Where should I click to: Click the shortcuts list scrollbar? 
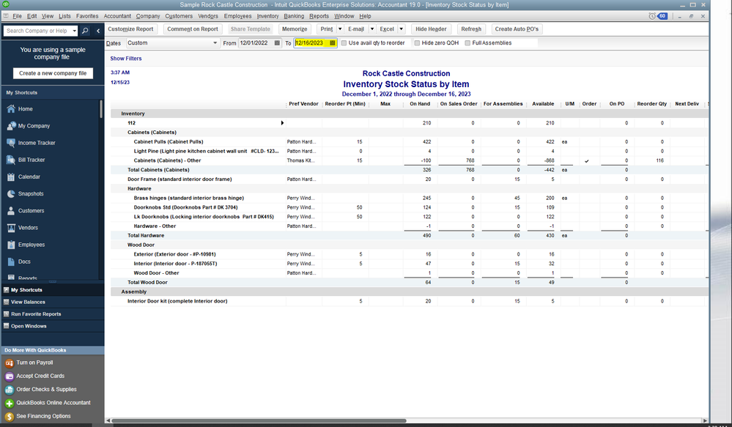click(101, 108)
